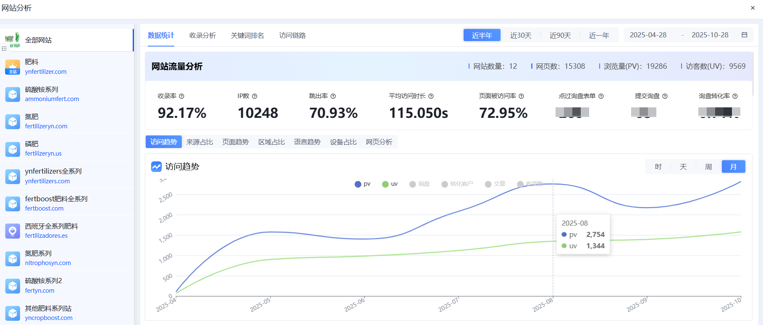Enable the 询盘 series in legend
The width and height of the screenshot is (763, 325).
[420, 184]
